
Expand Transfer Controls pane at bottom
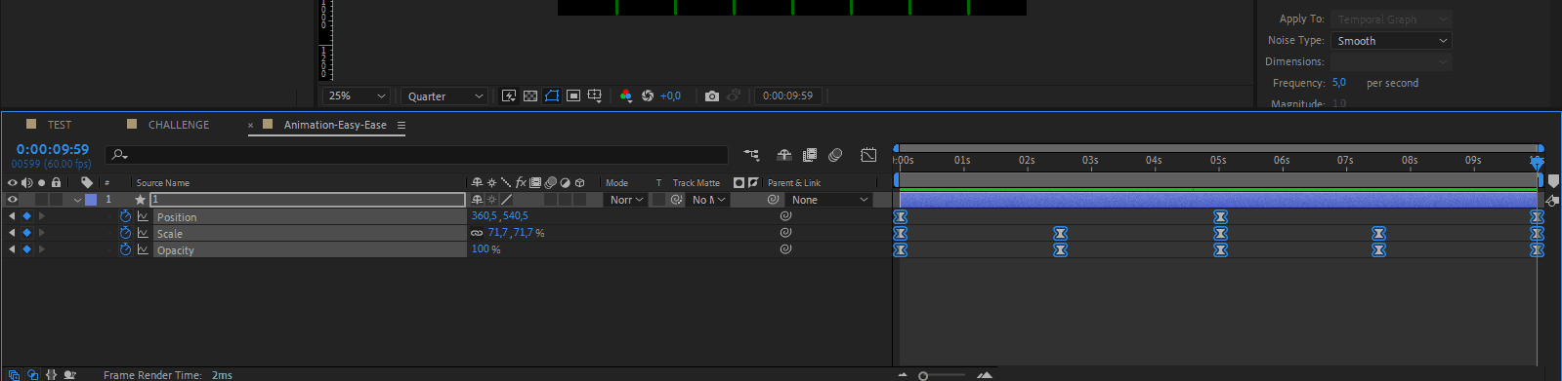pyautogui.click(x=32, y=374)
